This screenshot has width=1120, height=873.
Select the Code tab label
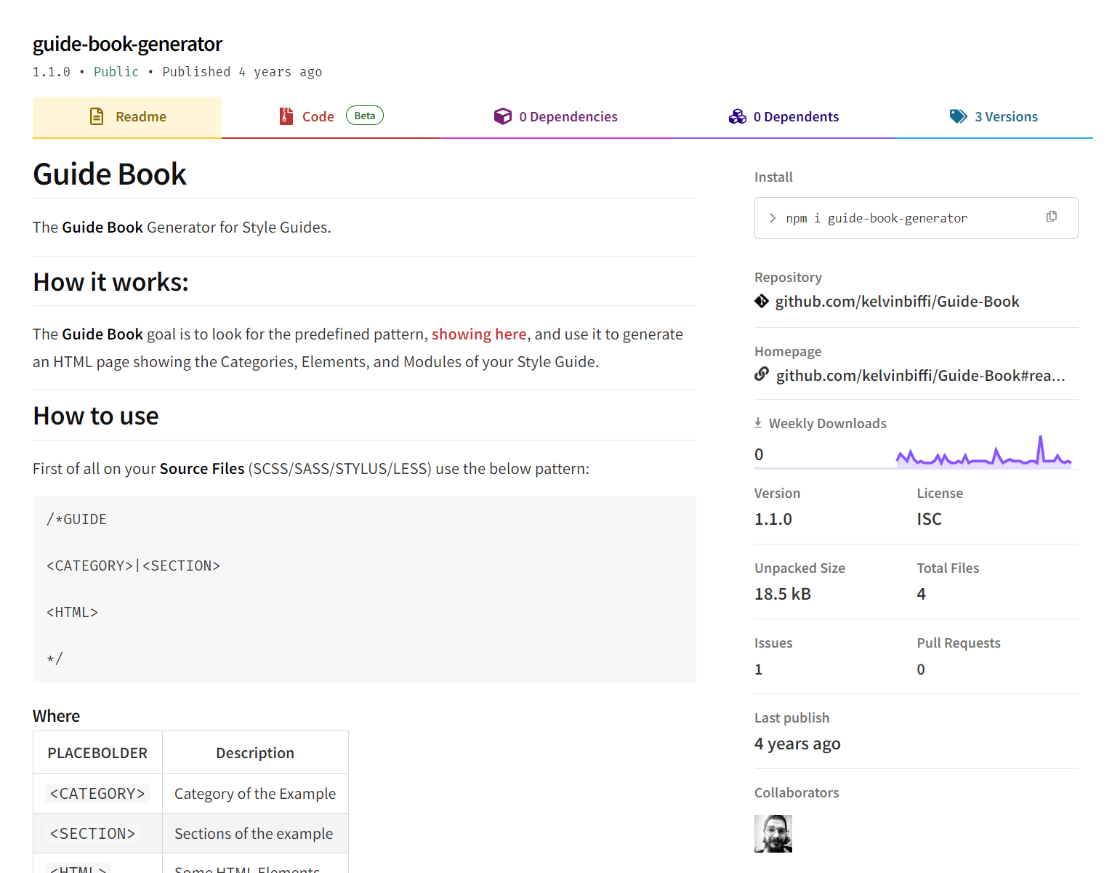tap(318, 117)
